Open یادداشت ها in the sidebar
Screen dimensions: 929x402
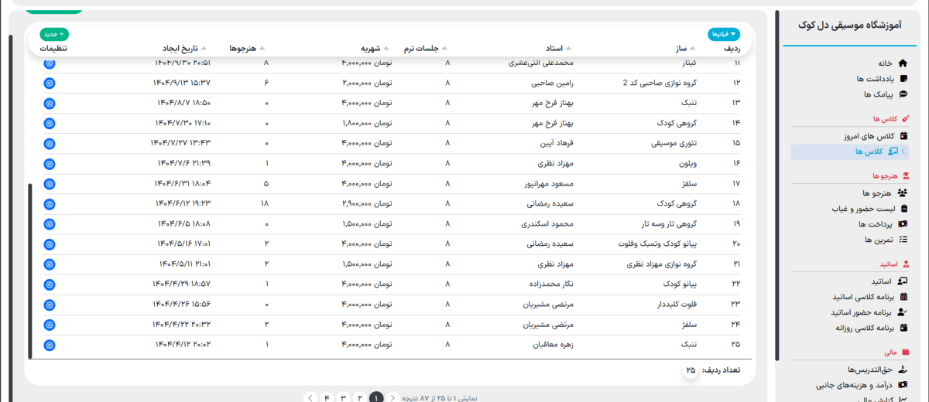click(x=875, y=79)
